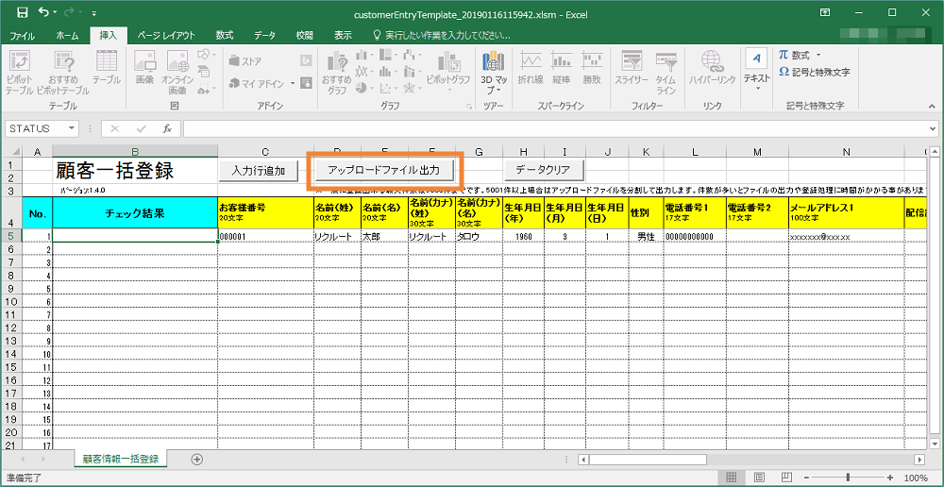Open Quick Access Toolbar customize arrow
Screen dimensions: 944x487
(93, 13)
